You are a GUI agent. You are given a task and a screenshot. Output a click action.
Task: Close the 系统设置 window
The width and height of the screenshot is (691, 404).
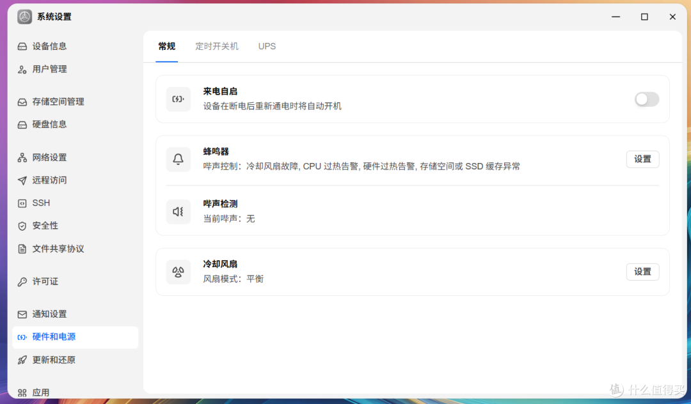(672, 17)
